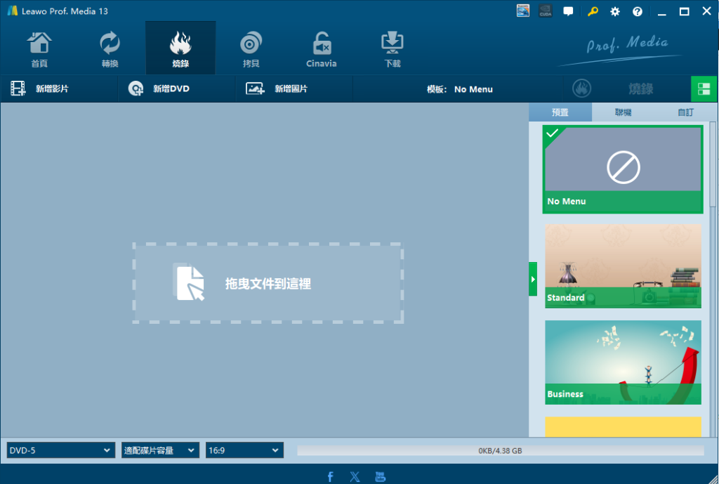This screenshot has width=719, height=484.
Task: Open the Copy (拷貝) disc module
Action: tap(251, 48)
